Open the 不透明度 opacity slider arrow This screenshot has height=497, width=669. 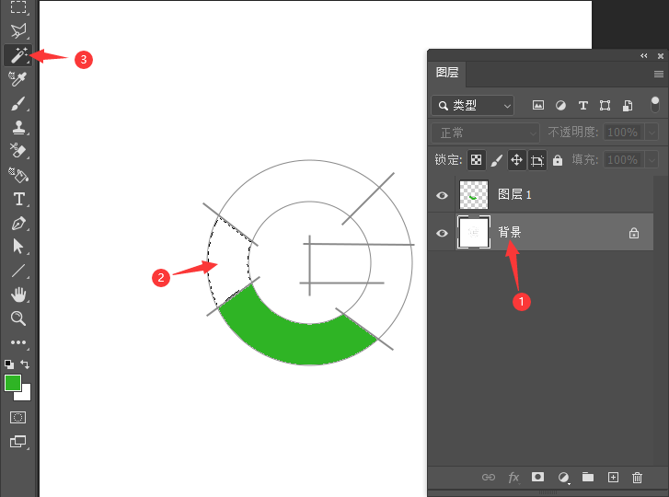tap(652, 133)
